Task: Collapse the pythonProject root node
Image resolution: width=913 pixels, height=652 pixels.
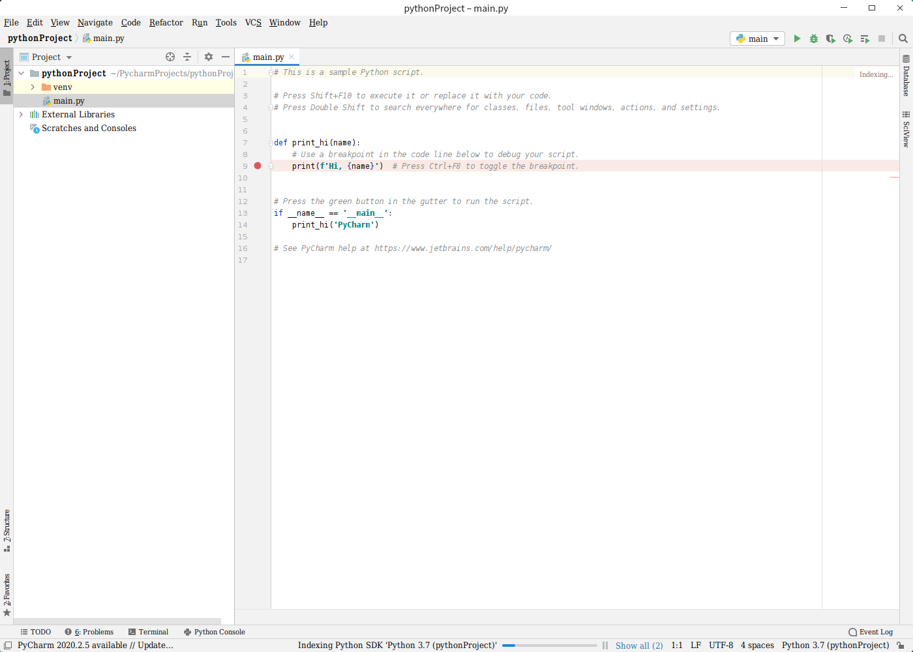Action: [22, 73]
